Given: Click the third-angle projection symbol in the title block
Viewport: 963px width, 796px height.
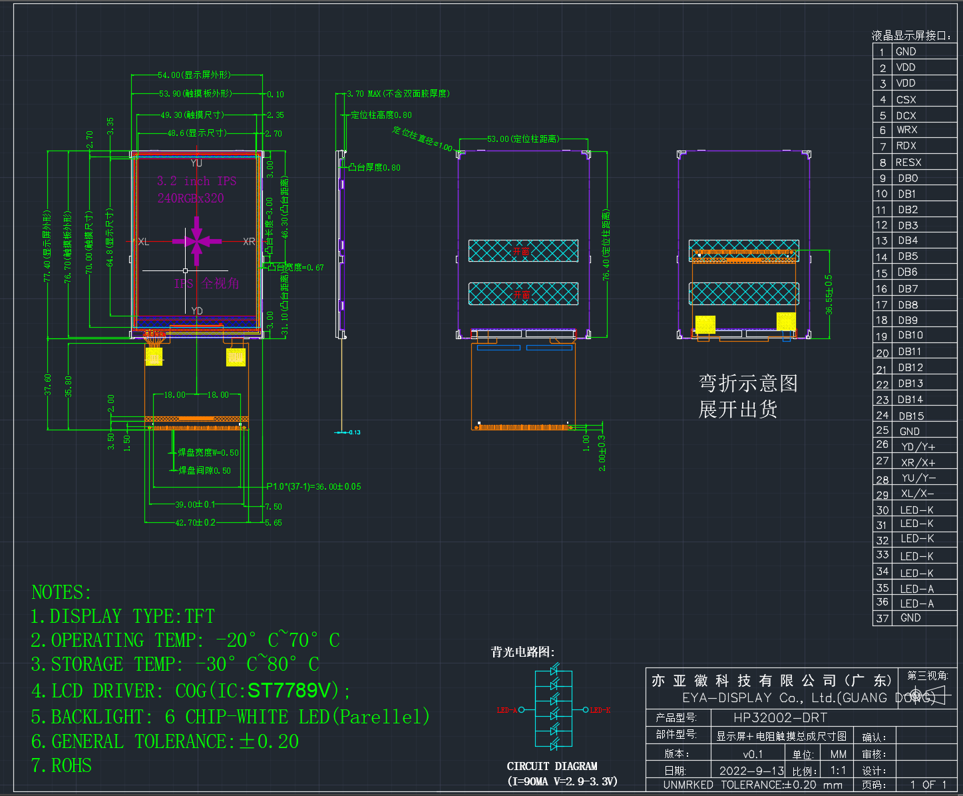Looking at the screenshot, I should pyautogui.click(x=927, y=694).
